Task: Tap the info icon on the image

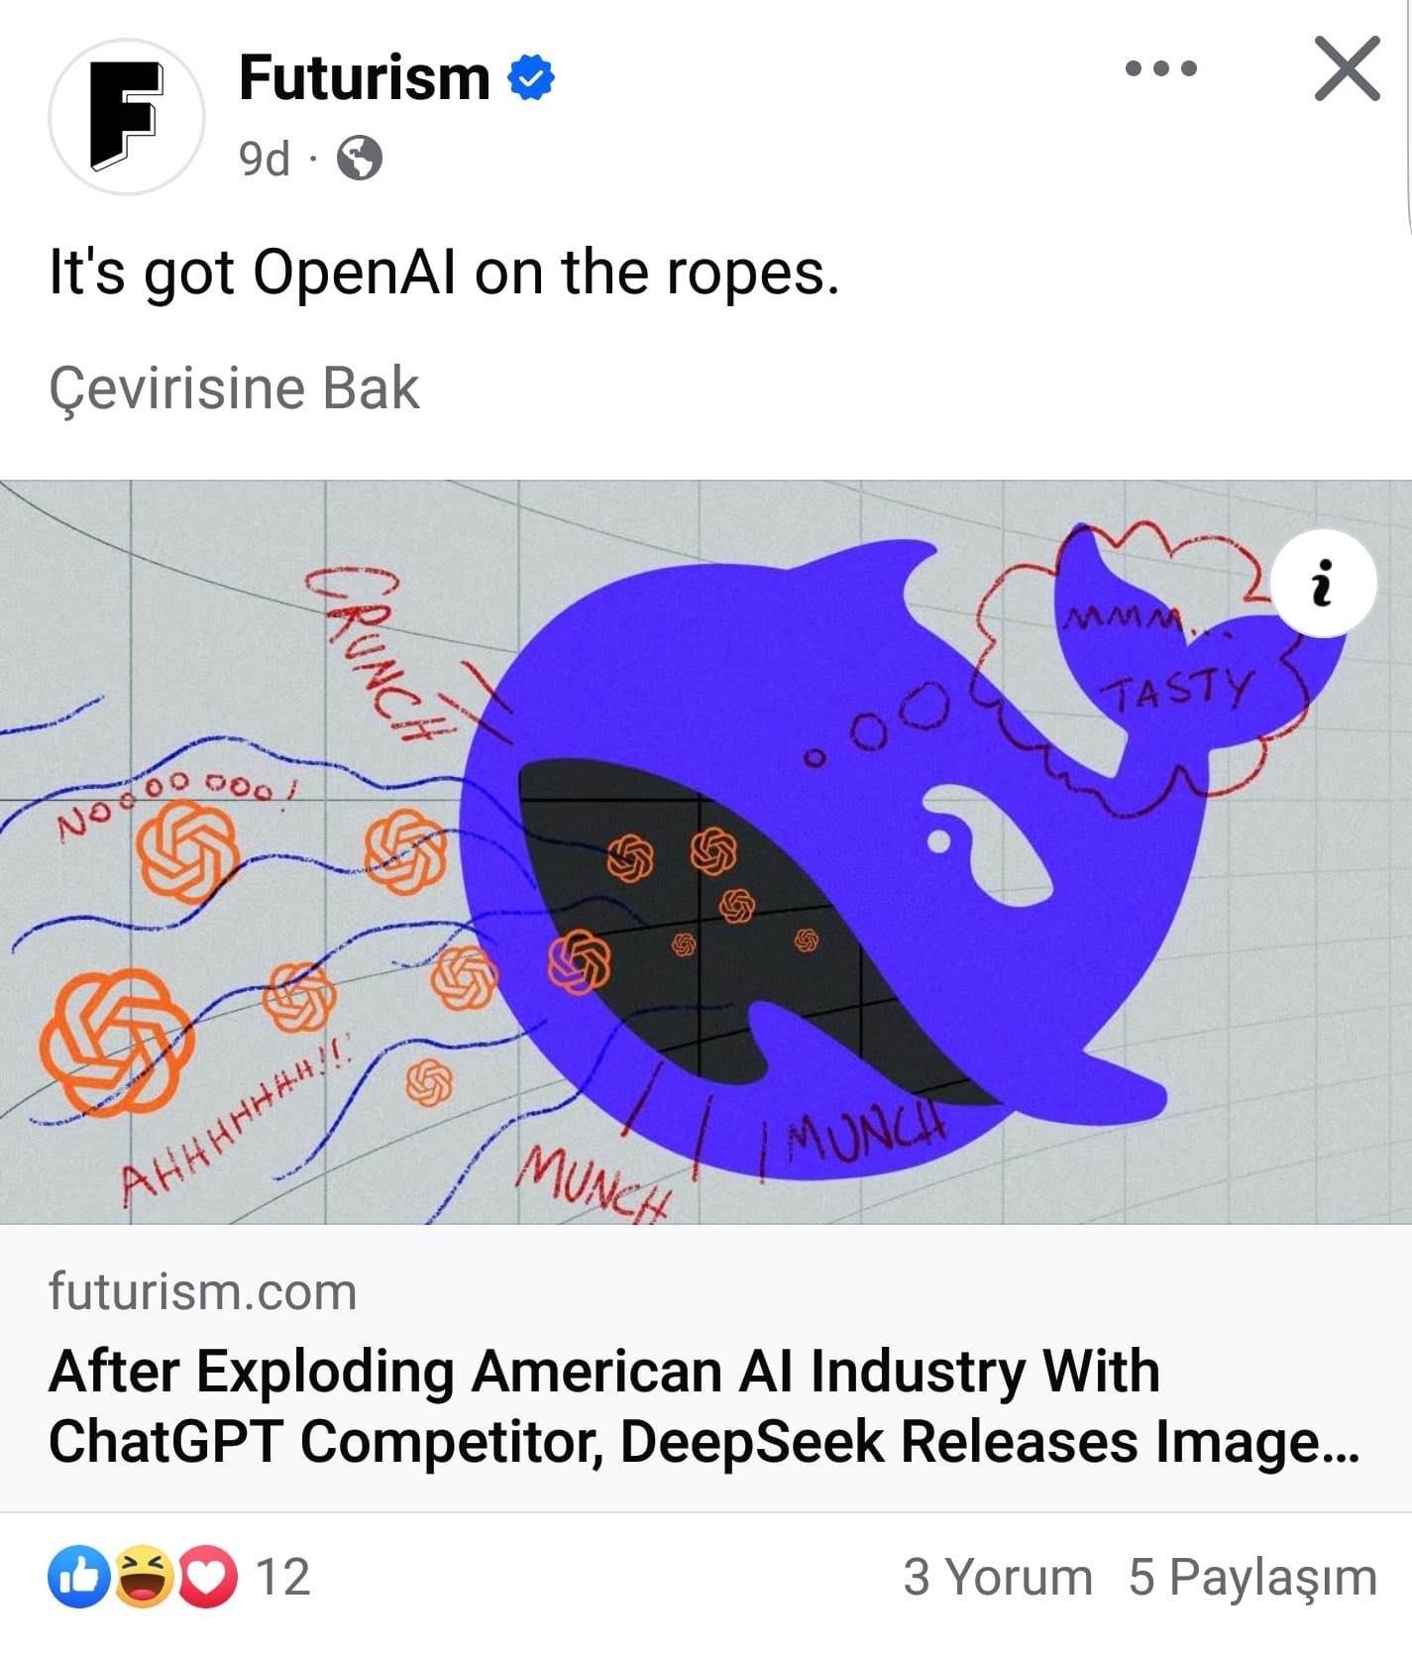Action: point(1323,583)
